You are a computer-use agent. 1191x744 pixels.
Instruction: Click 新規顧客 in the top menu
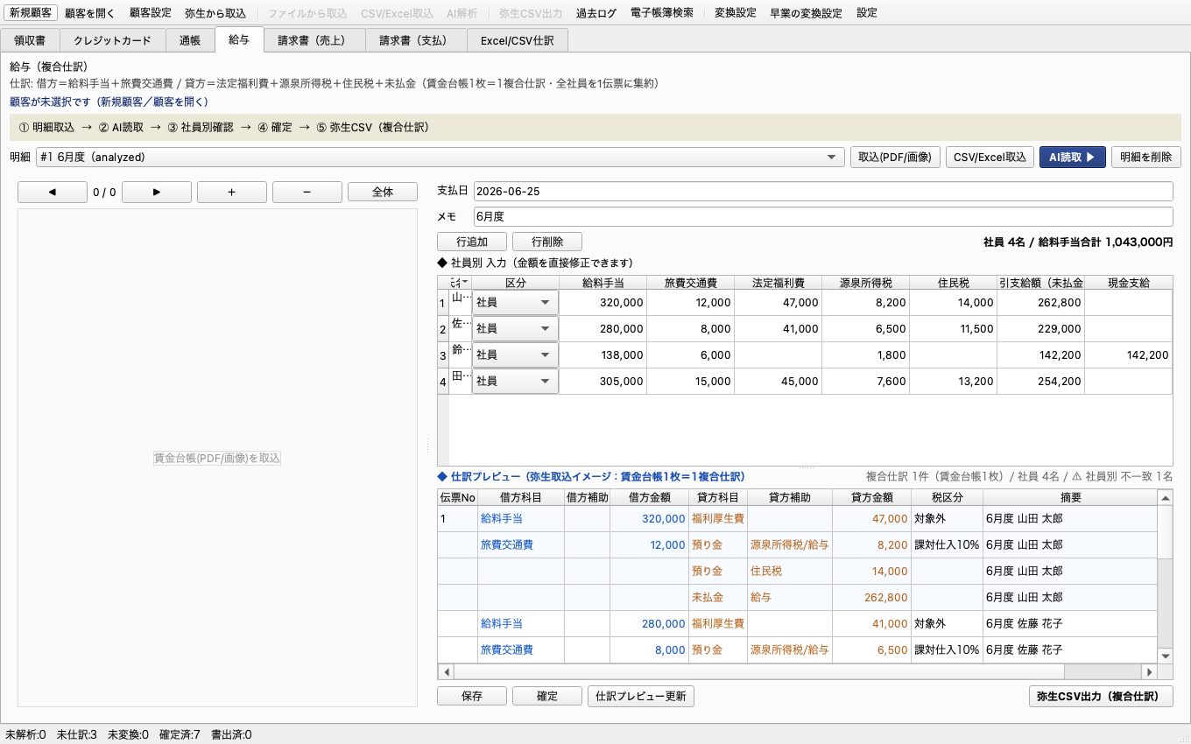31,13
